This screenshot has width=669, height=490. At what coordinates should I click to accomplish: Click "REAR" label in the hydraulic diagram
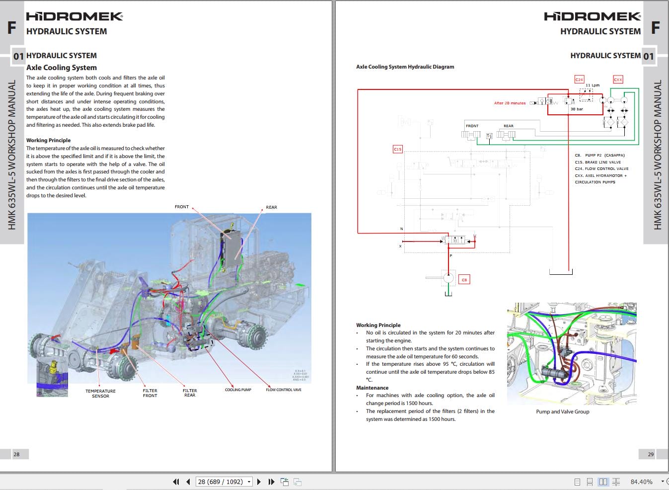[509, 126]
